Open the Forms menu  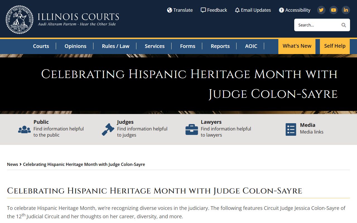click(x=188, y=46)
